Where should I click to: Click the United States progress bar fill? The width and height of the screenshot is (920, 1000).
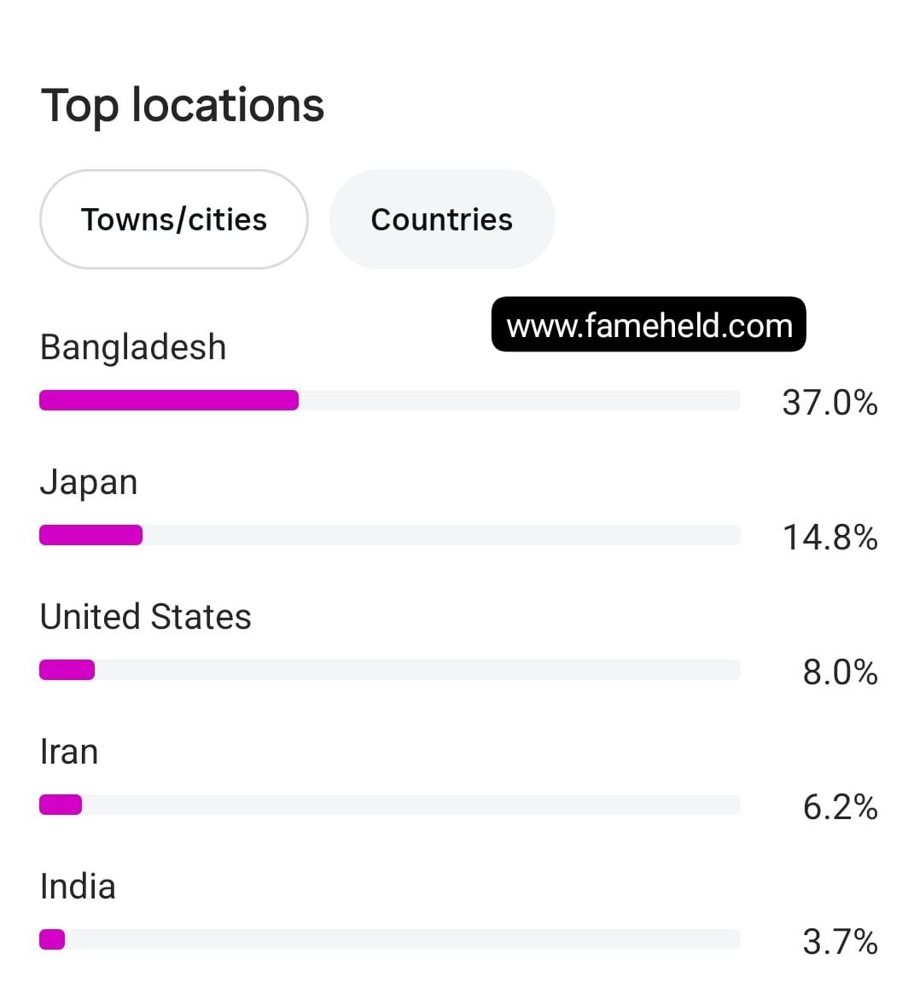67,670
